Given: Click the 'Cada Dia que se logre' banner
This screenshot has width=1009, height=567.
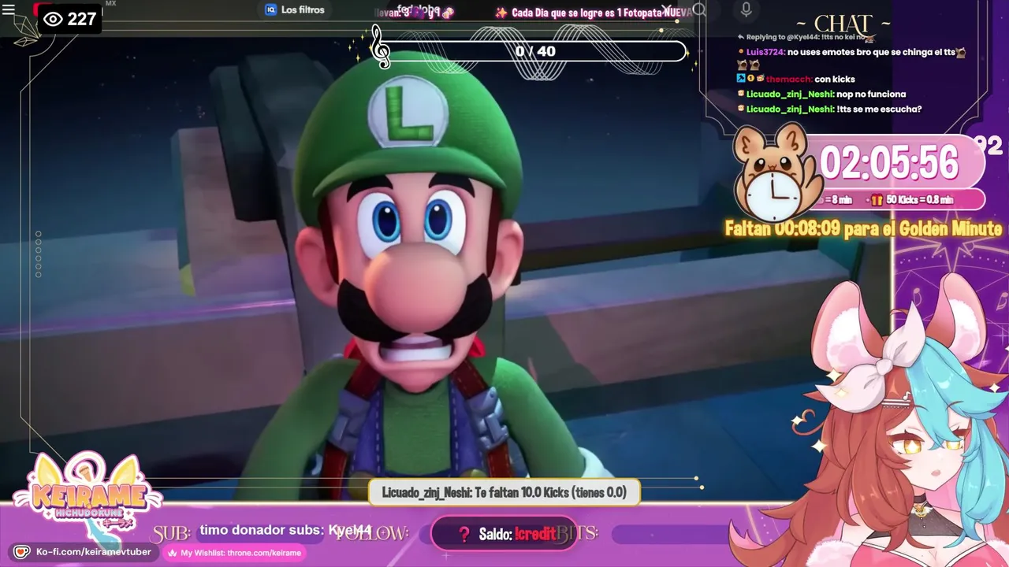Looking at the screenshot, I should tap(601, 13).
